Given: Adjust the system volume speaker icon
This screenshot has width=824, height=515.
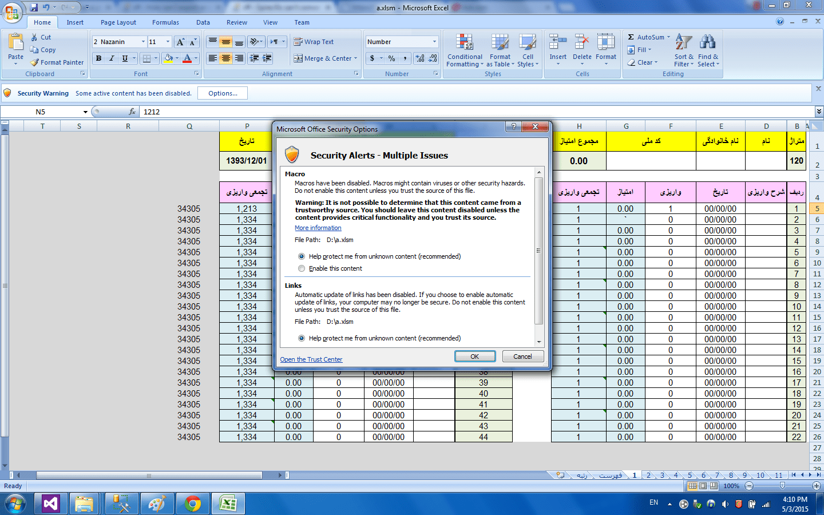Looking at the screenshot, I should 725,504.
